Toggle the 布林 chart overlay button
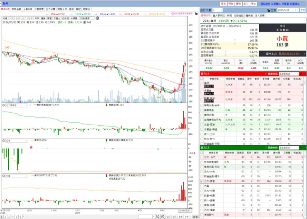This screenshot has width=307, height=219. (37, 18)
